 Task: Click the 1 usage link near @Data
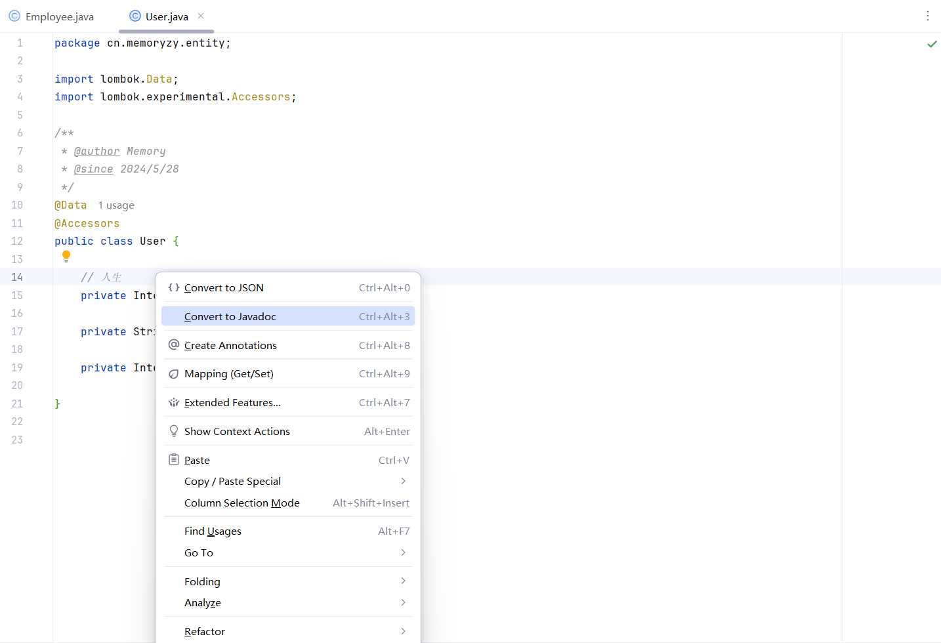116,205
